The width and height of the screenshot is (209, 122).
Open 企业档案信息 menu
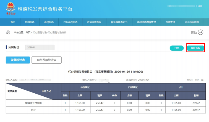192,22
